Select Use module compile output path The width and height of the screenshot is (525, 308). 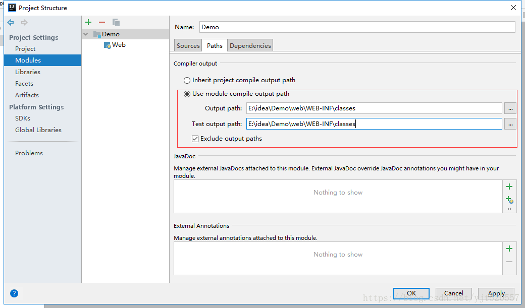(236, 94)
